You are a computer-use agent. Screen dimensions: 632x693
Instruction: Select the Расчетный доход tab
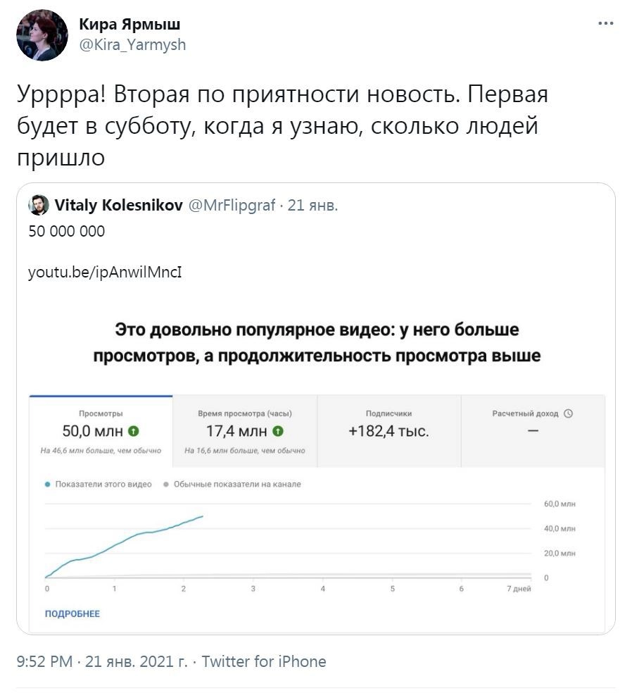tap(532, 431)
